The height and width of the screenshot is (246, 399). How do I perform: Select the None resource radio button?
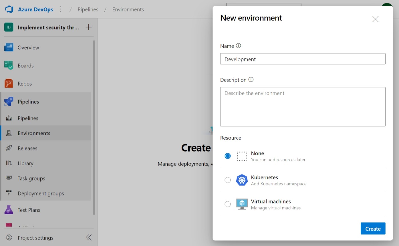228,156
